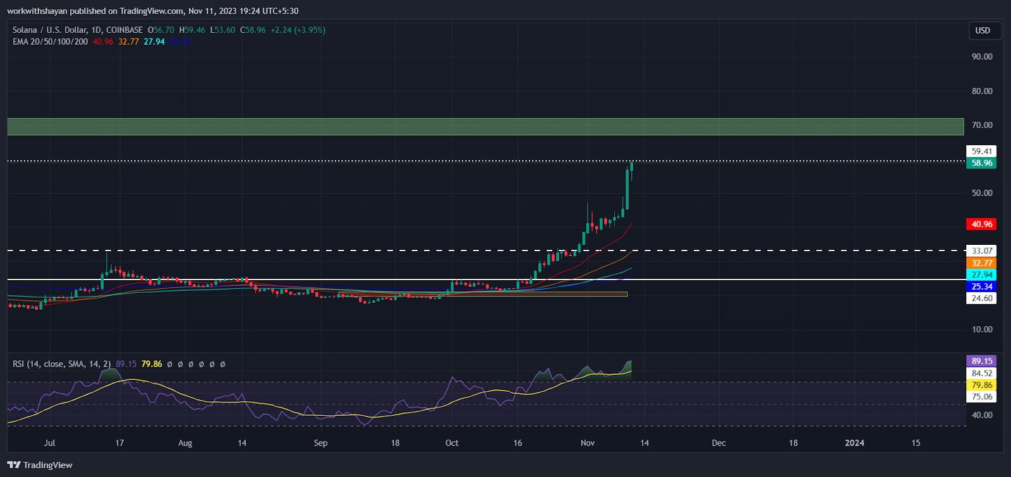
Task: Select the RSI indicator legend label
Action: click(x=62, y=364)
